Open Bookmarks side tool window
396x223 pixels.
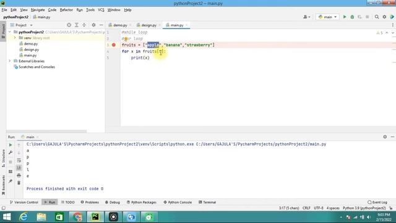click(x=3, y=185)
